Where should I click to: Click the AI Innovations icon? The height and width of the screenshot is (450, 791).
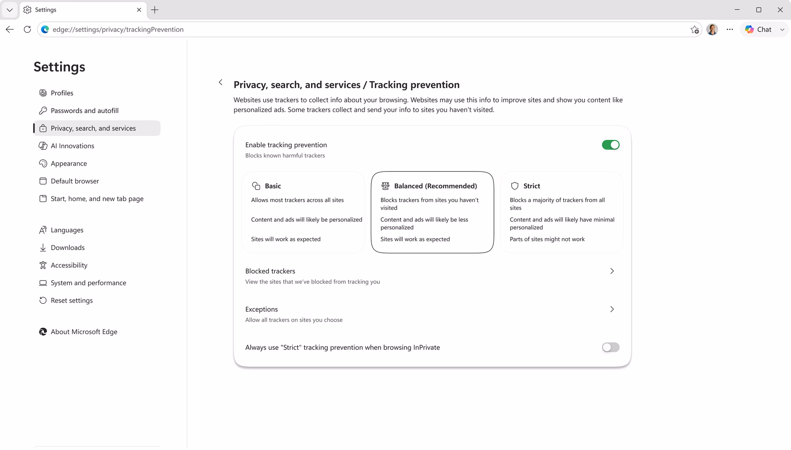tap(43, 146)
